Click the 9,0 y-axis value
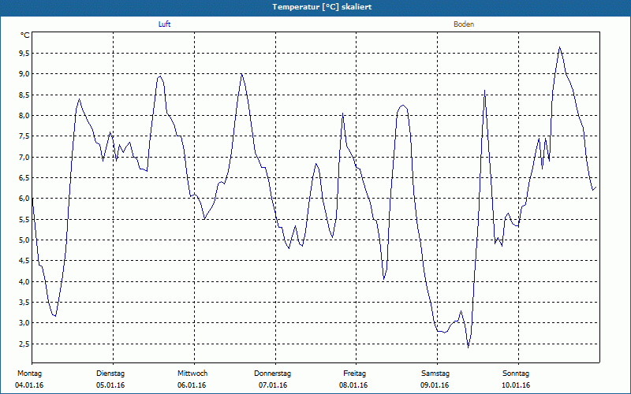Screen dimensions: 631x394 click(x=25, y=74)
